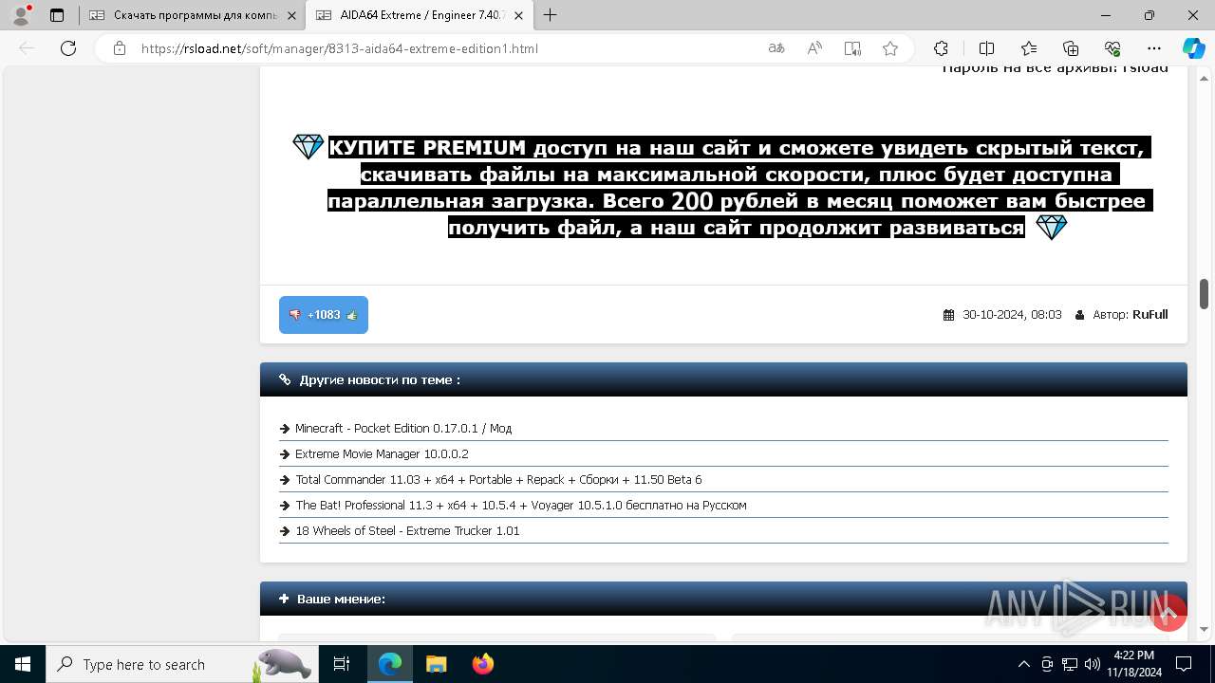Close the Скачать программы tab
This screenshot has width=1215, height=683.
coord(291,15)
